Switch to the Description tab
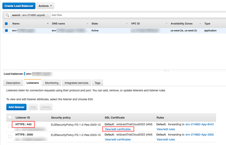Viewport: 226px width, 145px height. (13, 83)
